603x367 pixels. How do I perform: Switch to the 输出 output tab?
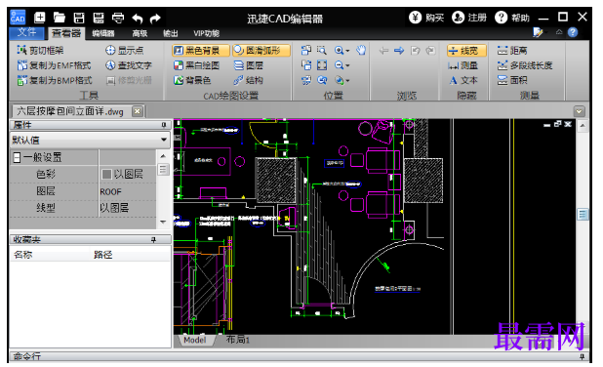170,33
